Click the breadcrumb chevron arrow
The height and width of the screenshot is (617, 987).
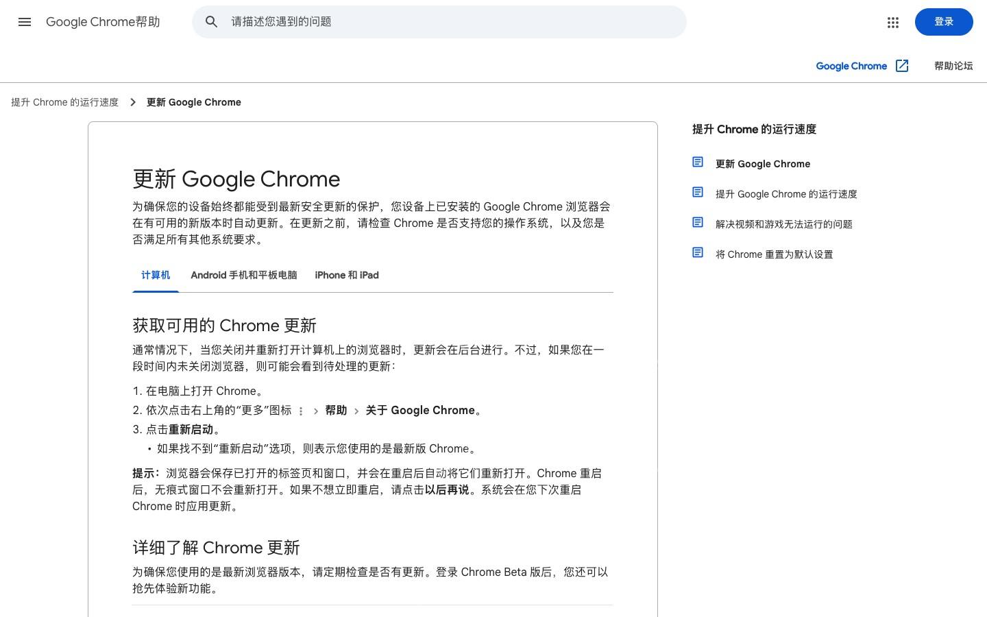[133, 102]
